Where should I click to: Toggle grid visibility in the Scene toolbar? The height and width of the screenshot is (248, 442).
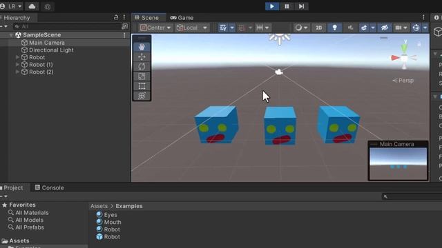[x=223, y=28]
